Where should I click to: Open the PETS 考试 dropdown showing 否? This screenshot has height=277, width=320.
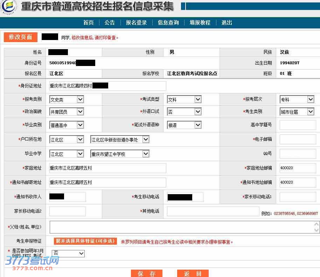(68, 253)
